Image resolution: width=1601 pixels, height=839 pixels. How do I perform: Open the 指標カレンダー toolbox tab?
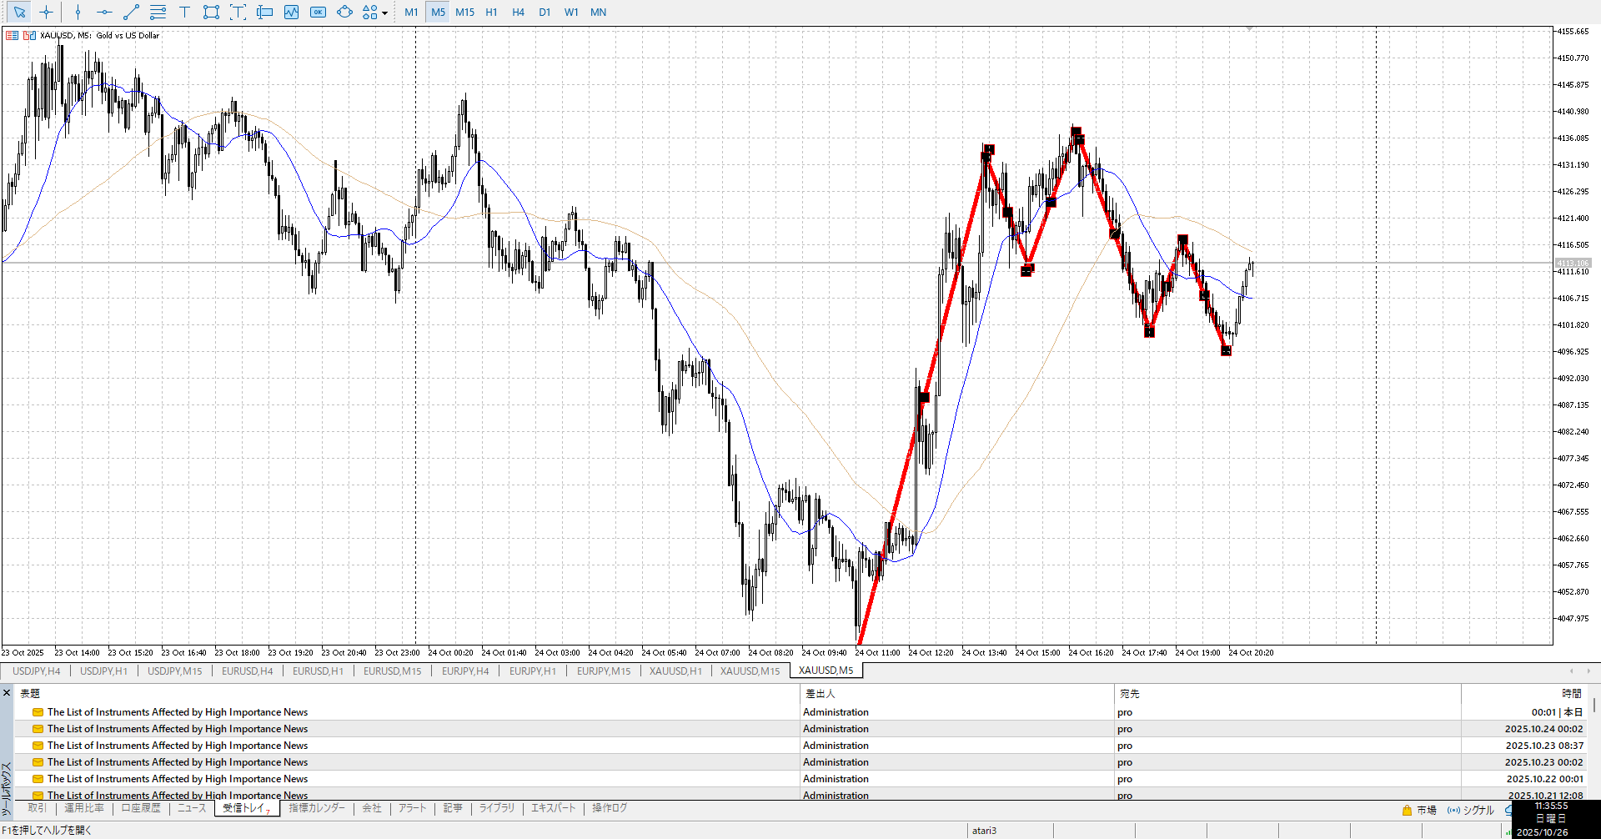pyautogui.click(x=317, y=808)
